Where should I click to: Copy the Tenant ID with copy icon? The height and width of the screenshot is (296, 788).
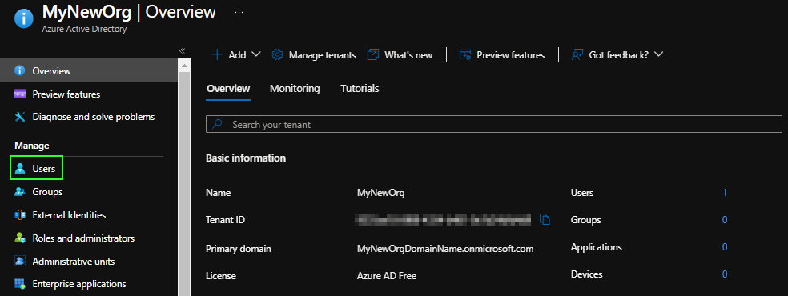(x=545, y=219)
